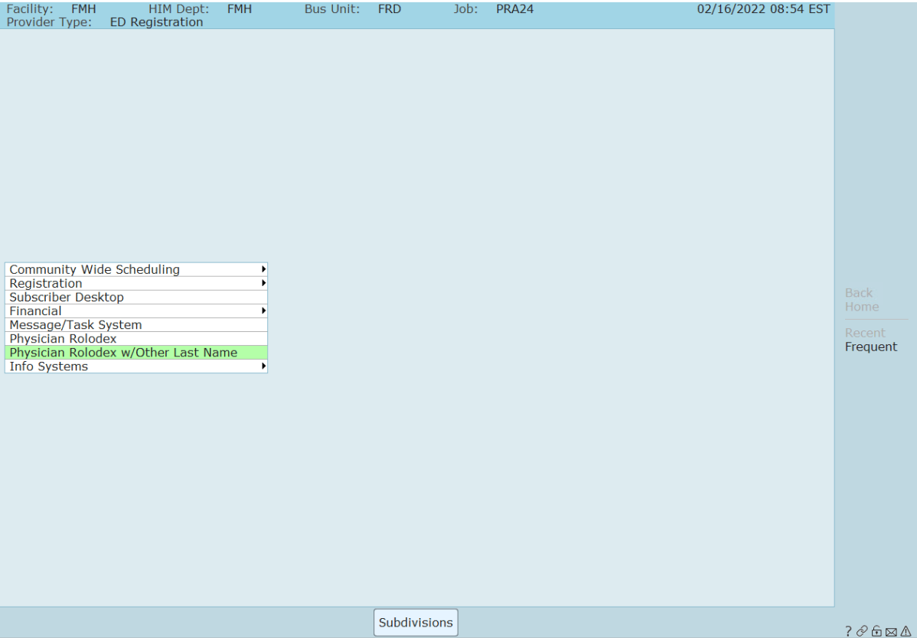Select Message/Task System menu item
Image resolution: width=917 pixels, height=638 pixels.
click(136, 325)
